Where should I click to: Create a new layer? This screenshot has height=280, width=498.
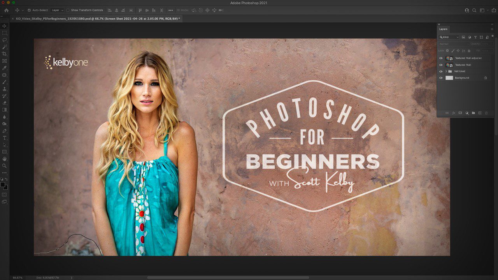pos(480,113)
